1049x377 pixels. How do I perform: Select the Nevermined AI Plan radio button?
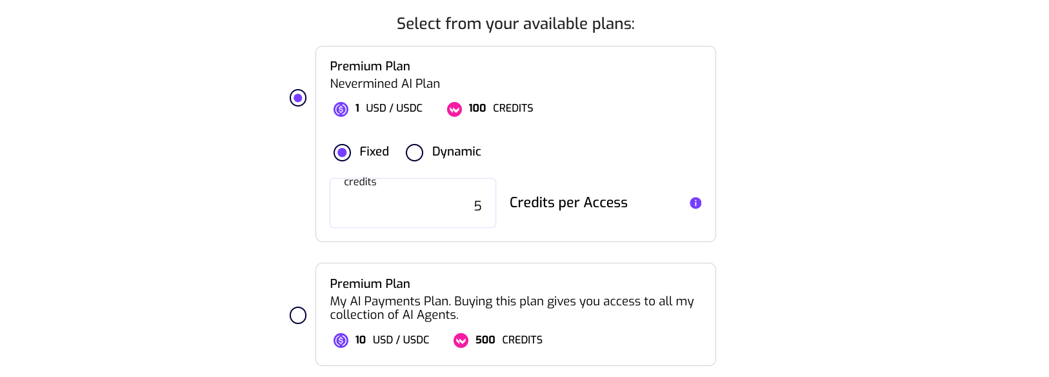[297, 97]
